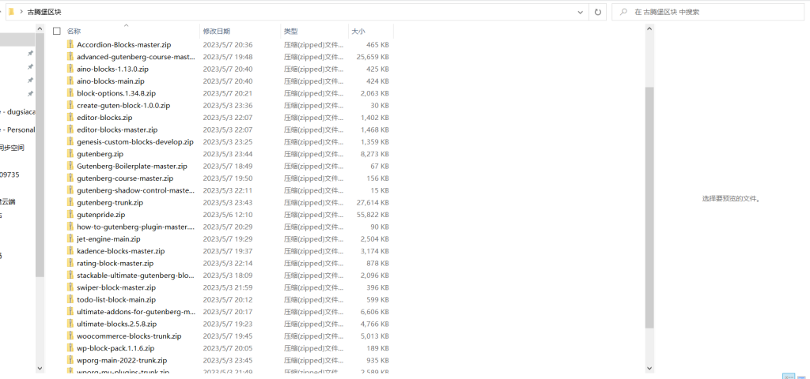
Task: Click the 27,614 KB size cell
Action: (x=373, y=202)
